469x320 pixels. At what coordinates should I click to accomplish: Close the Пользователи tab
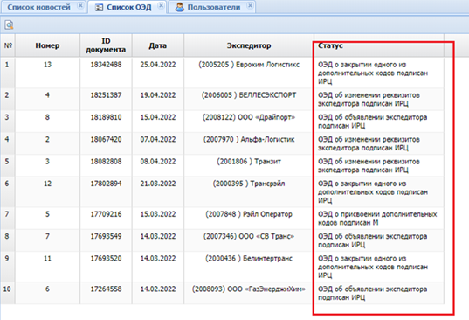[251, 6]
